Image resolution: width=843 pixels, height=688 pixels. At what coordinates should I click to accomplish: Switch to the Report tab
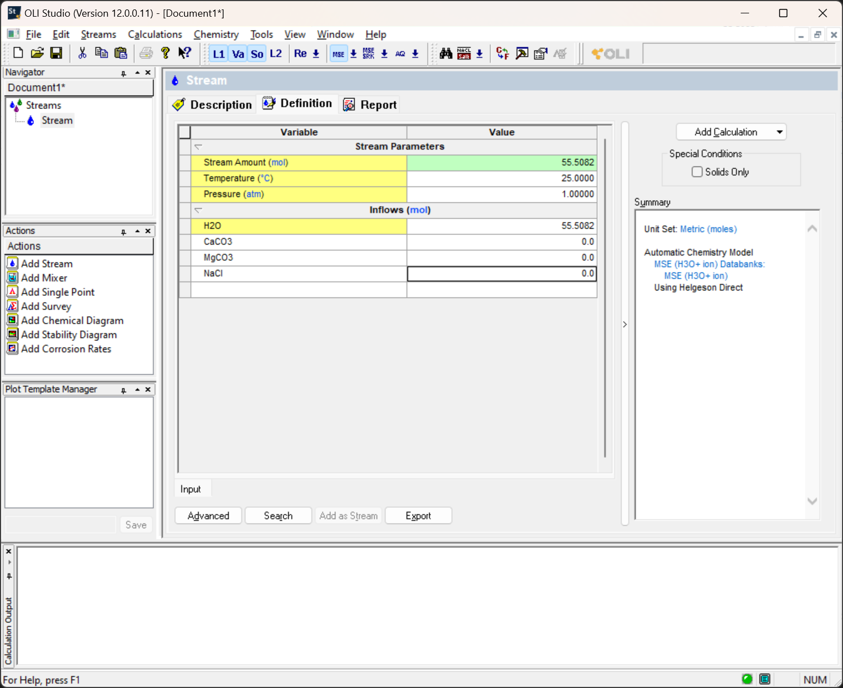coord(370,105)
